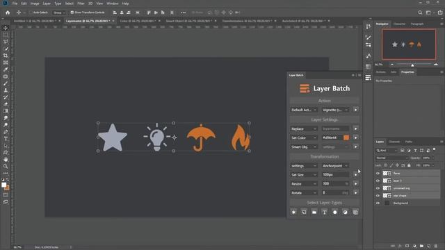445x250 pixels.
Task: Select the Gradient tool
Action: click(x=6, y=111)
